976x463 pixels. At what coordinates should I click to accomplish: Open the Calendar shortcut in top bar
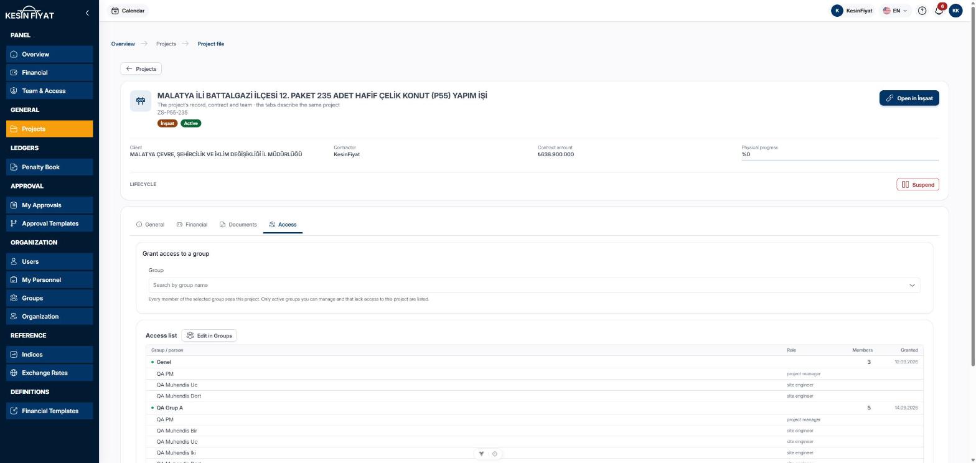point(128,11)
